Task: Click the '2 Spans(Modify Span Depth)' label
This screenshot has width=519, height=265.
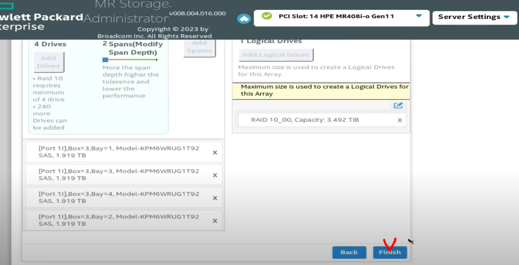Action: 133,48
